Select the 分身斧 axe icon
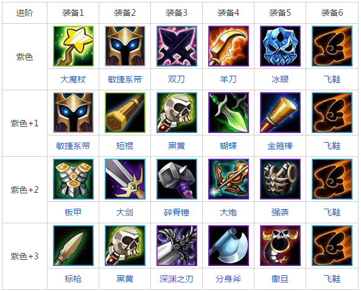This screenshot has width=361, height=291. 228,245
